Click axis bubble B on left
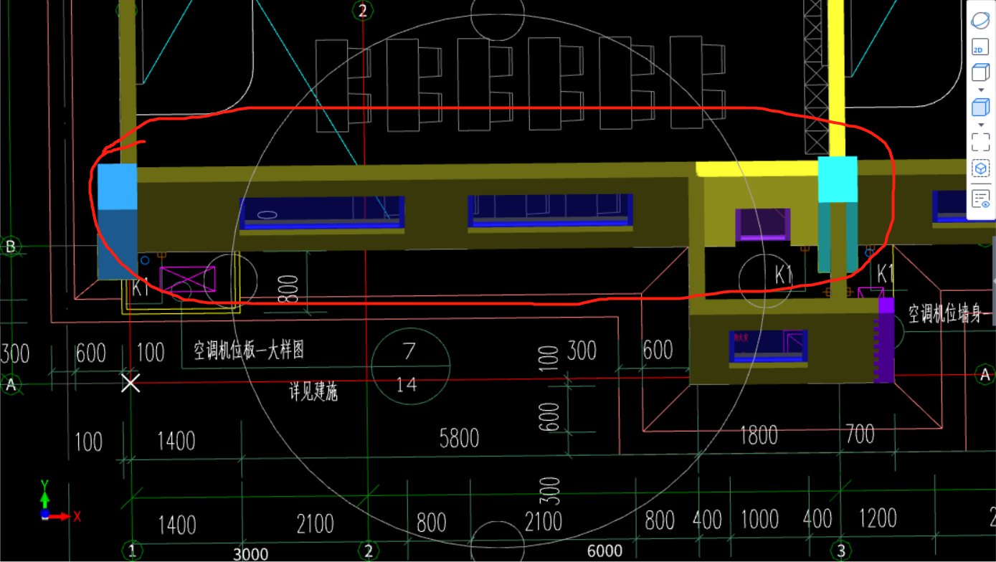This screenshot has height=562, width=996. pos(11,247)
